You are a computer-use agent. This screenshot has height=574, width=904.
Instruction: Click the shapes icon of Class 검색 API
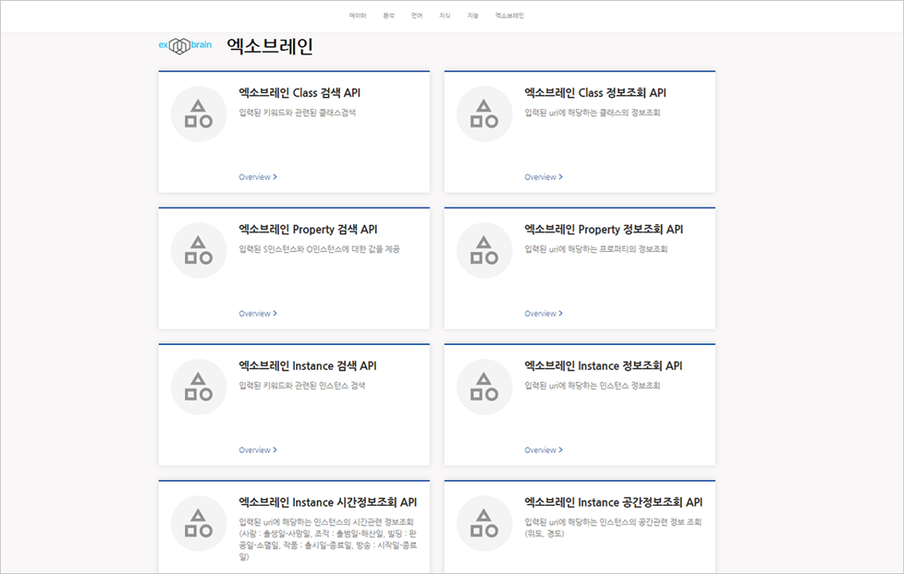199,113
